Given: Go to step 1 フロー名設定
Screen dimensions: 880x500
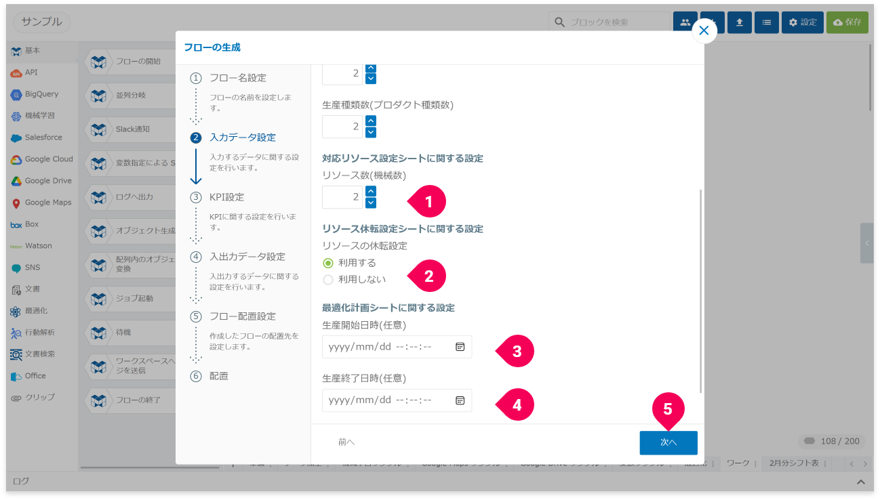Looking at the screenshot, I should click(x=238, y=78).
